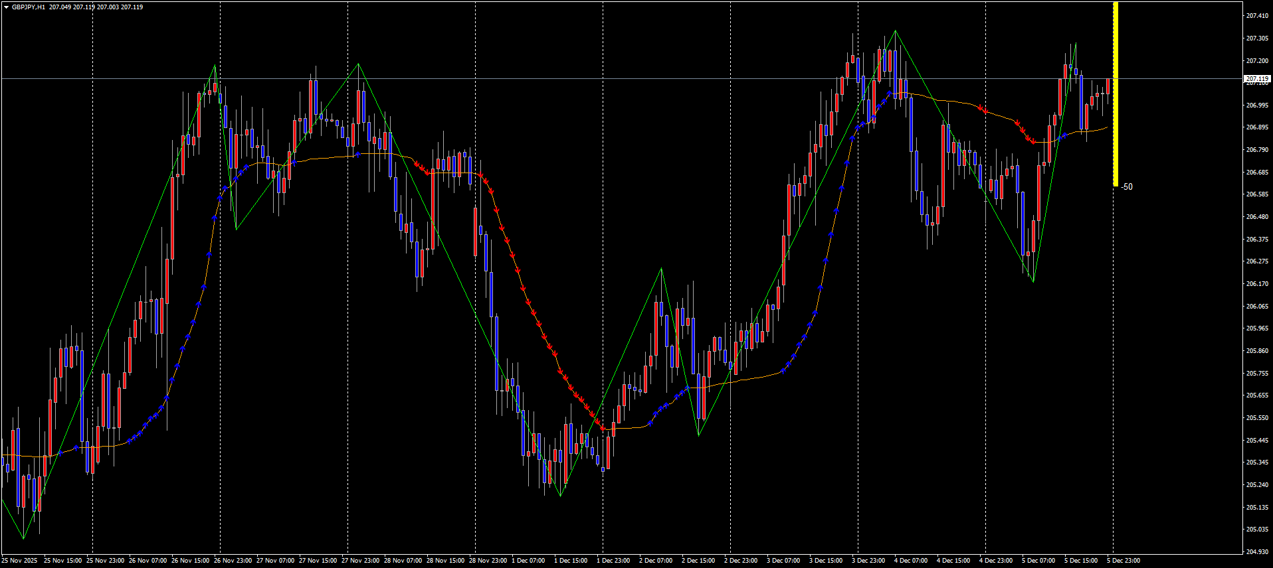Select the rightmost red candlestick

pos(1108,86)
